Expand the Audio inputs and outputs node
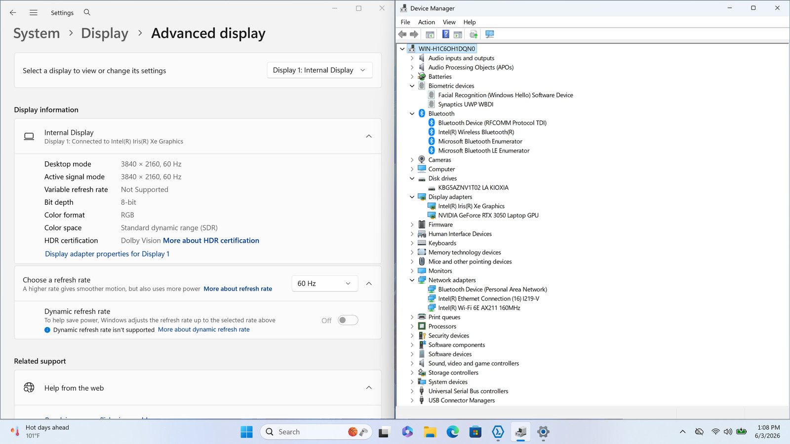The image size is (790, 444). tap(412, 58)
